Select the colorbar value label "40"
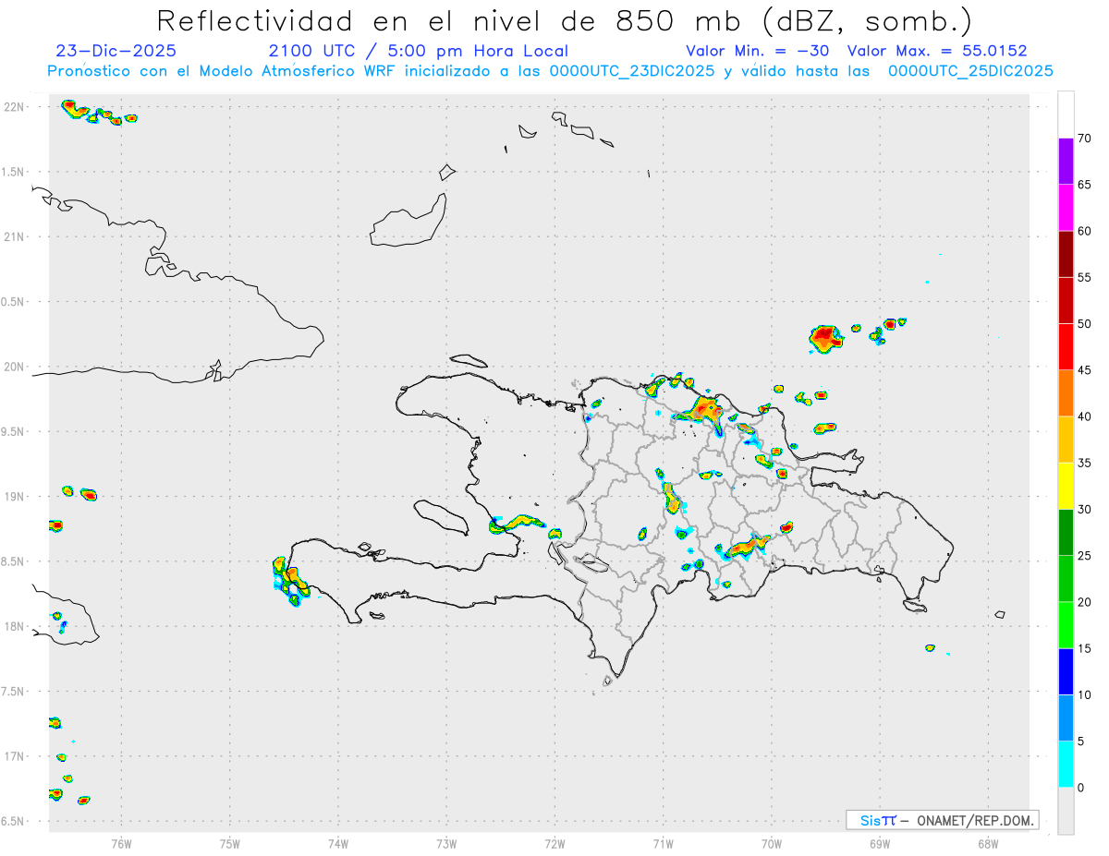Image resolution: width=1109 pixels, height=856 pixels. [x=1085, y=416]
